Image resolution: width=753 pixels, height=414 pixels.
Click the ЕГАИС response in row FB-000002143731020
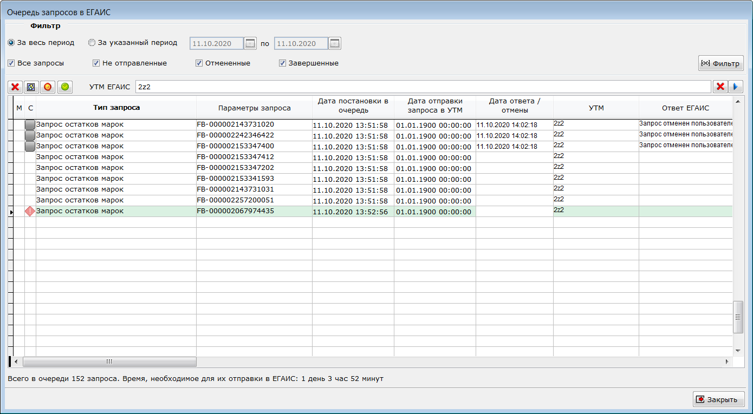point(686,124)
